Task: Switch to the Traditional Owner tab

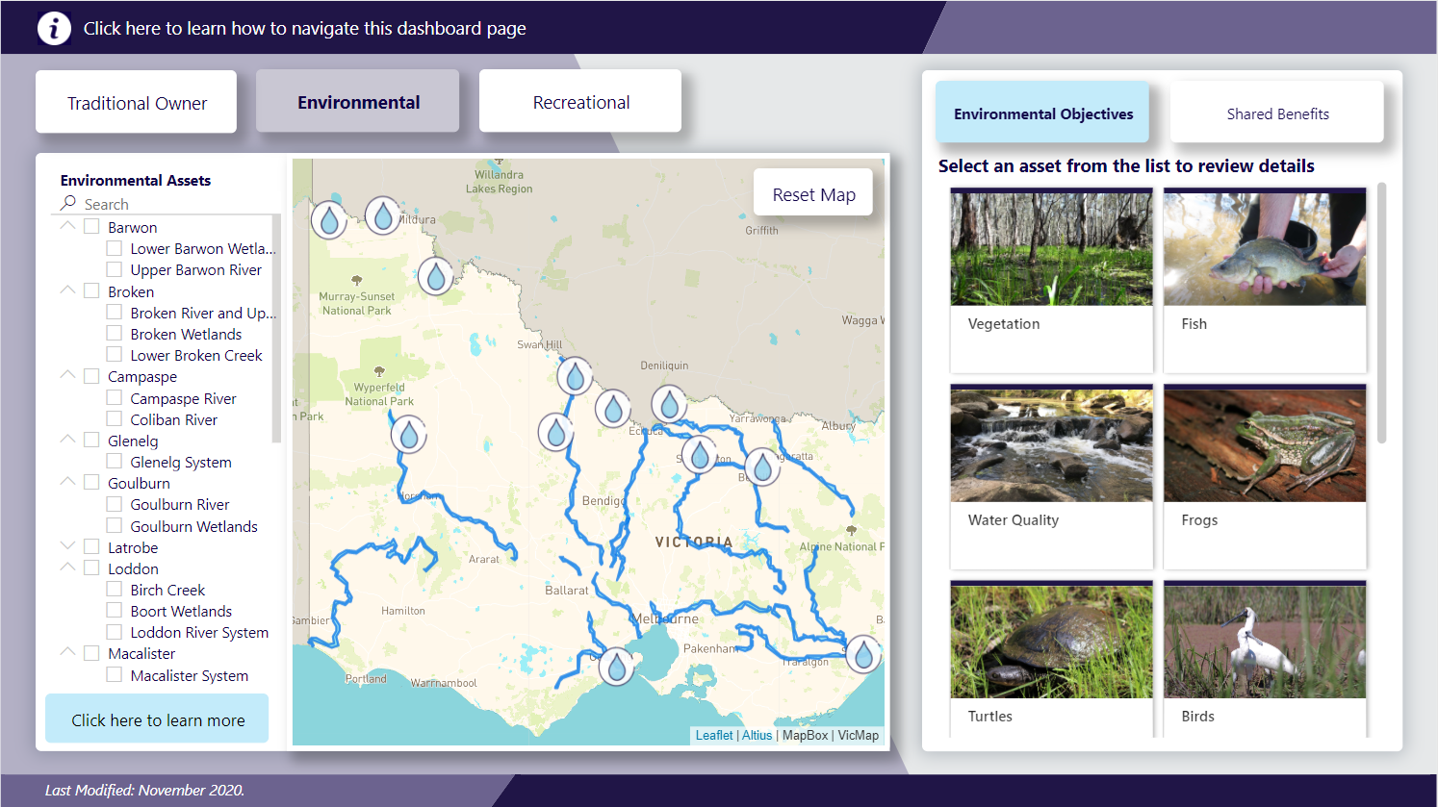Action: tap(137, 102)
